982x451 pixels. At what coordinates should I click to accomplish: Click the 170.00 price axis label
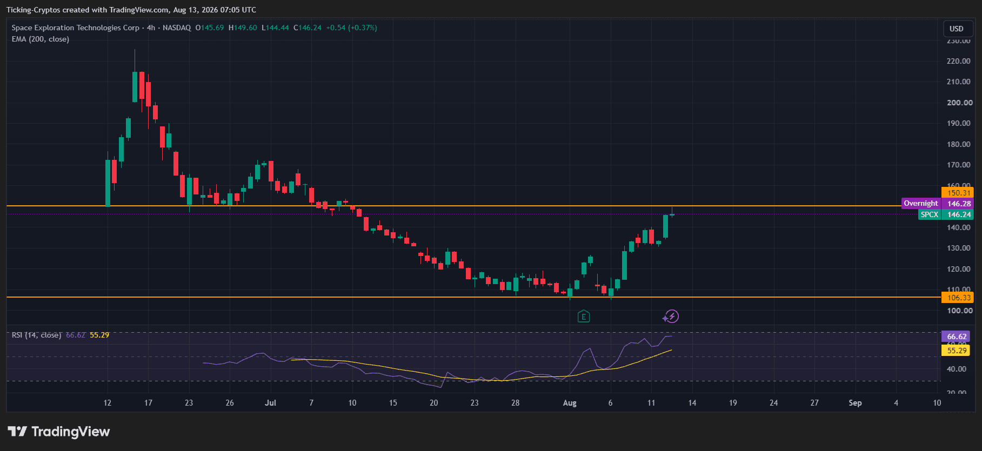click(x=959, y=165)
